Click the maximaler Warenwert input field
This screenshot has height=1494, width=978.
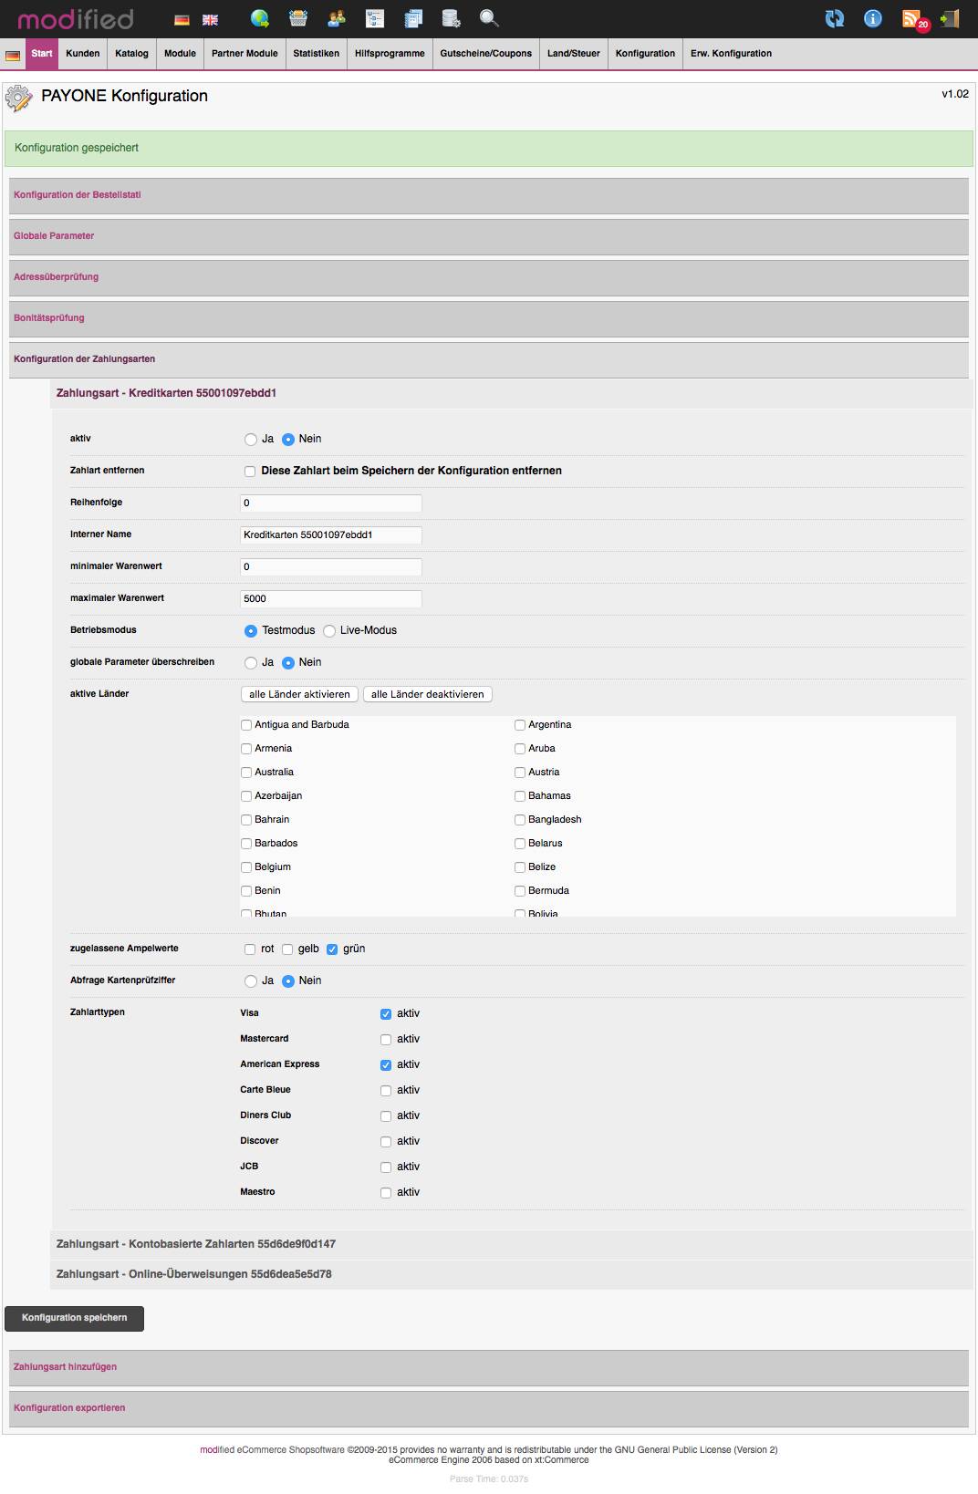[330, 599]
